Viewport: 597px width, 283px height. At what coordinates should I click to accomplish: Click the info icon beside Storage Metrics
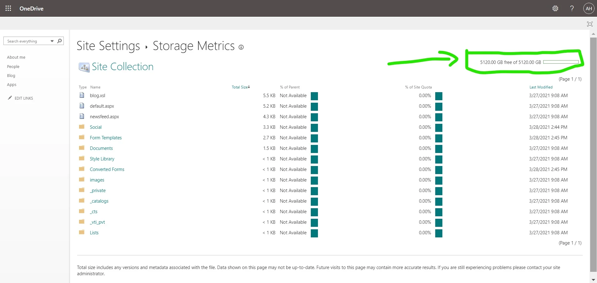click(241, 47)
